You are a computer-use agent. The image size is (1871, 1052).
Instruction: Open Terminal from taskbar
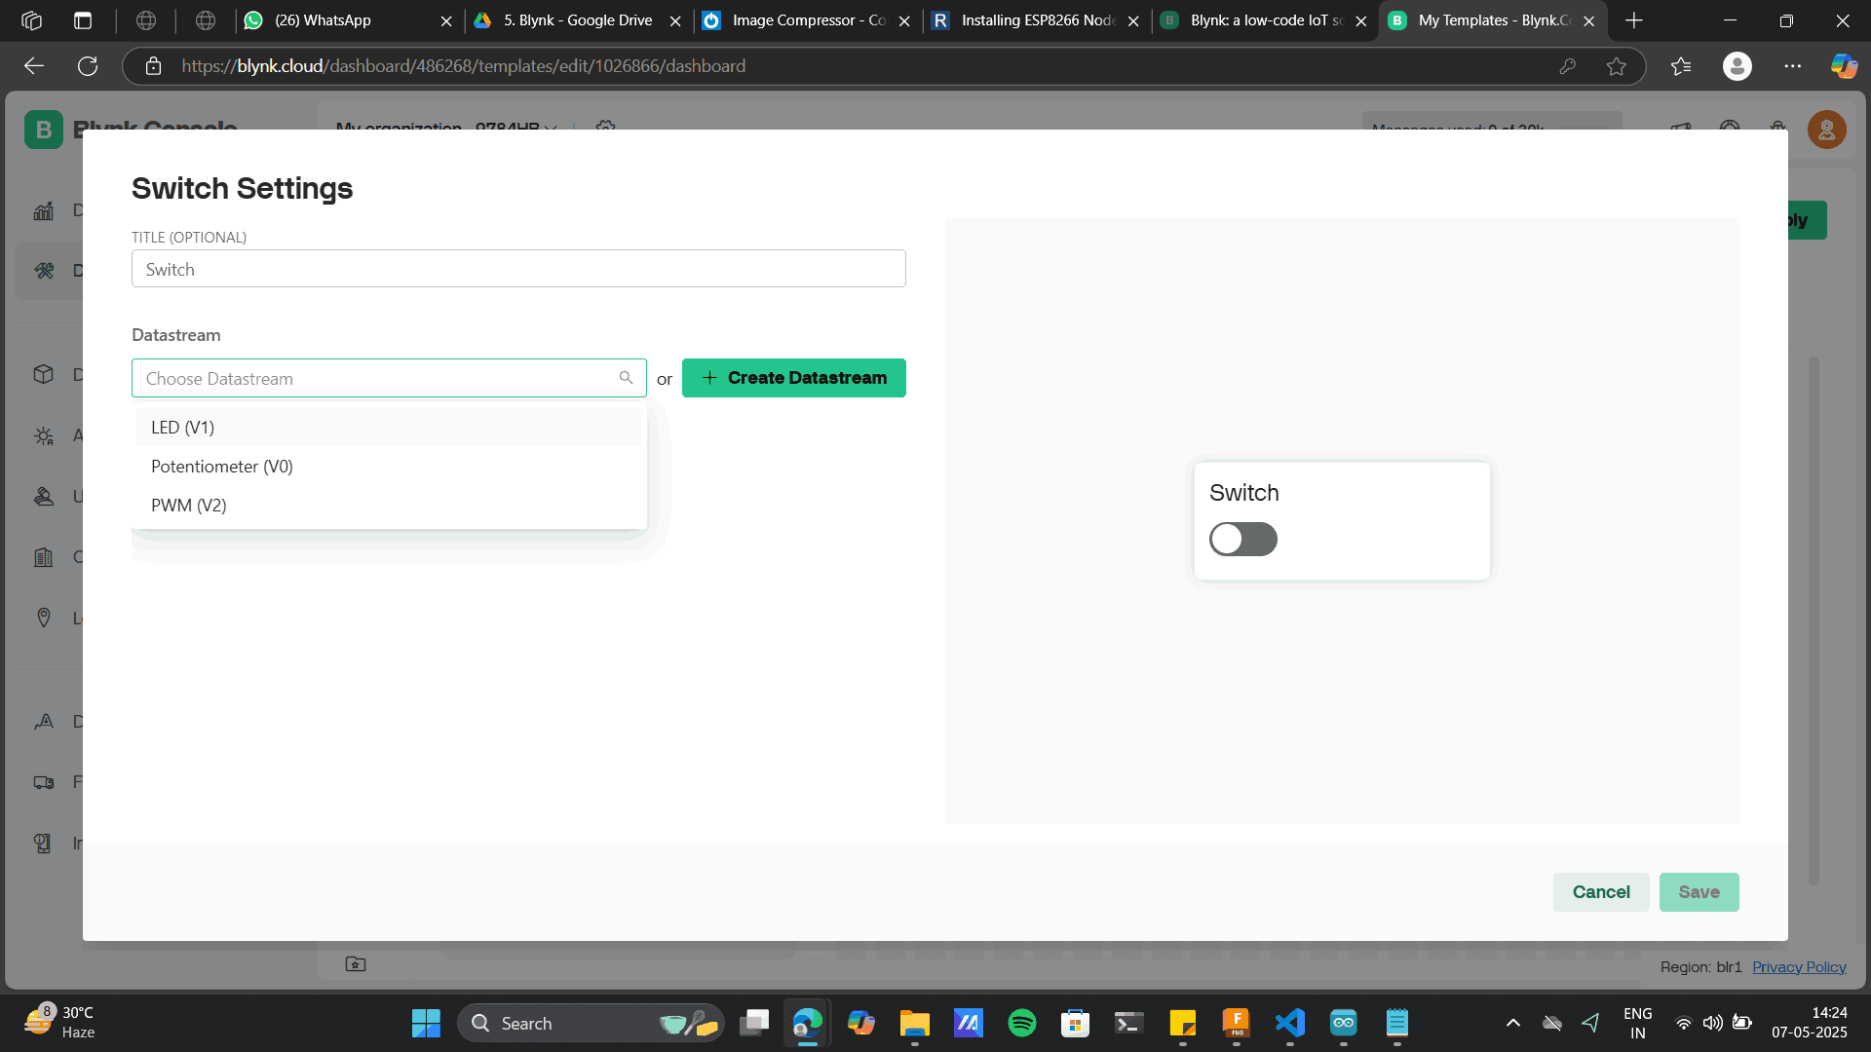point(1128,1023)
